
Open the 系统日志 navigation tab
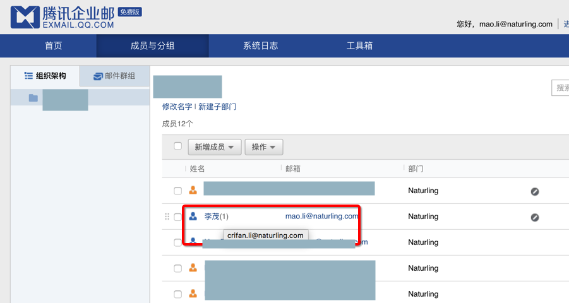pos(261,45)
